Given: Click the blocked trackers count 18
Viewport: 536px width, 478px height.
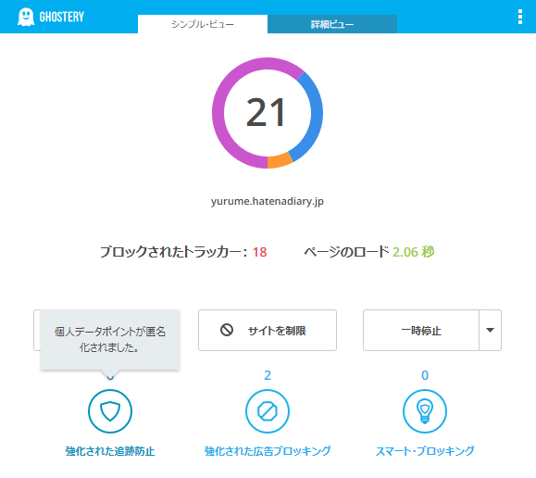Looking at the screenshot, I should (x=259, y=252).
